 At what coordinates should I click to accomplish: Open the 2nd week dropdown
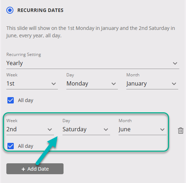(30, 130)
